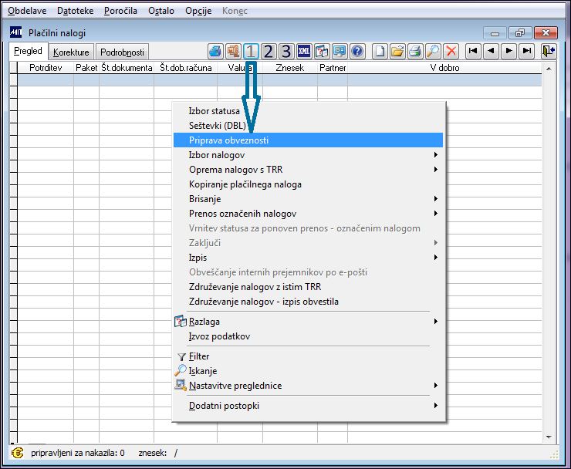This screenshot has height=469, width=571.
Task: Click the number 2 toolbar button
Action: [x=269, y=52]
